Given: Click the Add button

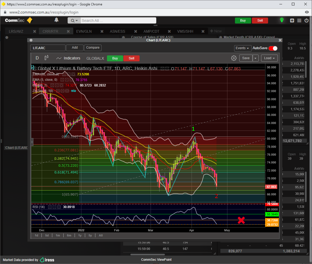Looking at the screenshot, I should pos(75,48).
